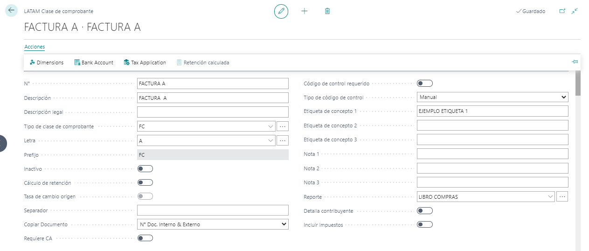Toggle the Inactivo switch
The width and height of the screenshot is (589, 251).
145,168
